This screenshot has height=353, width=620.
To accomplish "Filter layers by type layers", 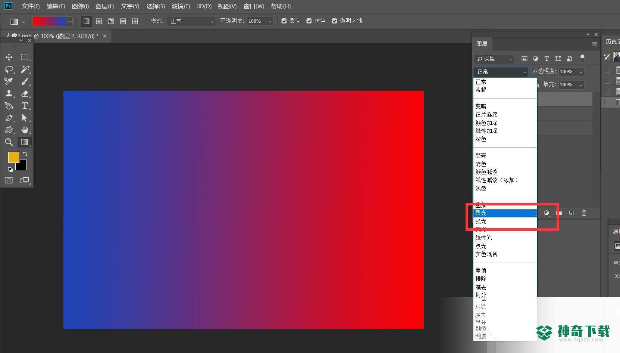I will click(x=547, y=59).
